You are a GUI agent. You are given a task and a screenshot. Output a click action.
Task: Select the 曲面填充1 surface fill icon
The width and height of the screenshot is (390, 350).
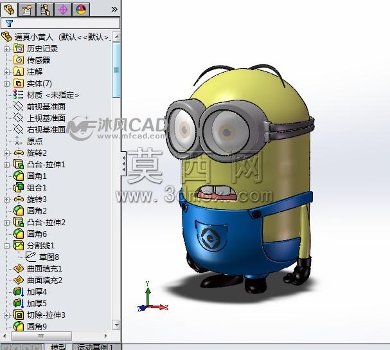pos(19,268)
